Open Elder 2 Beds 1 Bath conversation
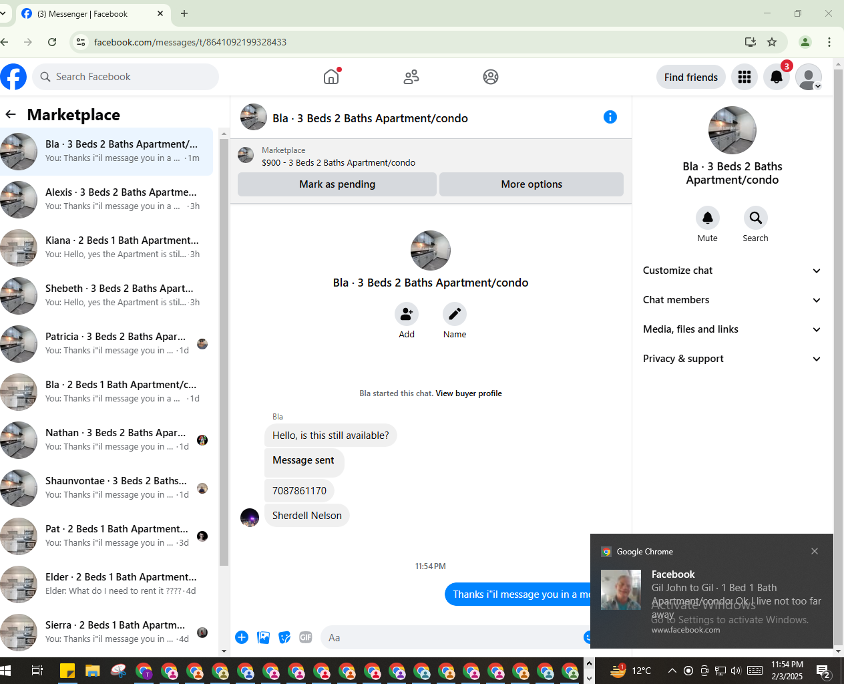This screenshot has width=844, height=684. pos(107,584)
